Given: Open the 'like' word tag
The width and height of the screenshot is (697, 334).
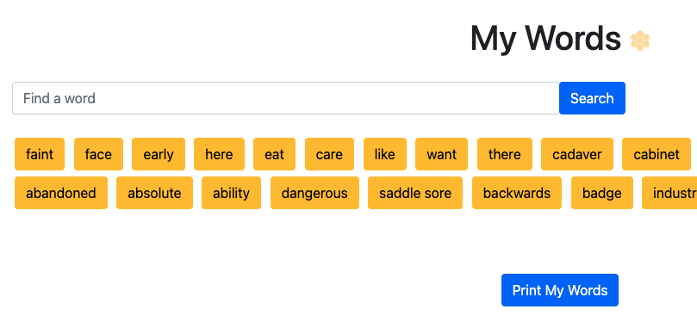Looking at the screenshot, I should 385,154.
